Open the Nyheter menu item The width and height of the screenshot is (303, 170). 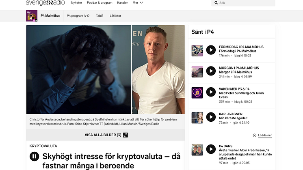(x=76, y=3)
